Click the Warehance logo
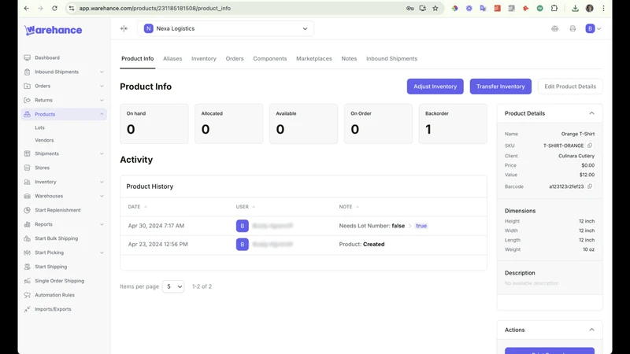Screen dimensions: 630x354 coord(53,30)
